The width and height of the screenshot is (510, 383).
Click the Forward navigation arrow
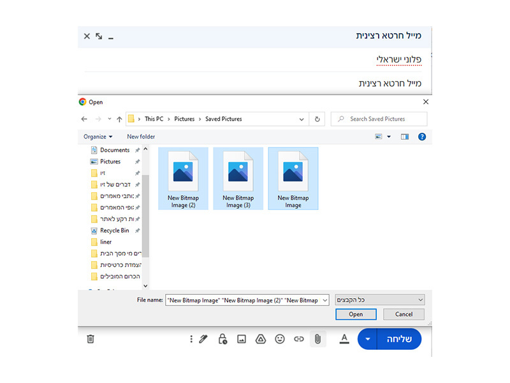pos(98,119)
